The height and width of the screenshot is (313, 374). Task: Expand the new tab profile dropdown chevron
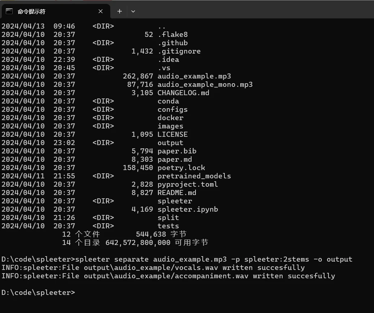pyautogui.click(x=133, y=11)
